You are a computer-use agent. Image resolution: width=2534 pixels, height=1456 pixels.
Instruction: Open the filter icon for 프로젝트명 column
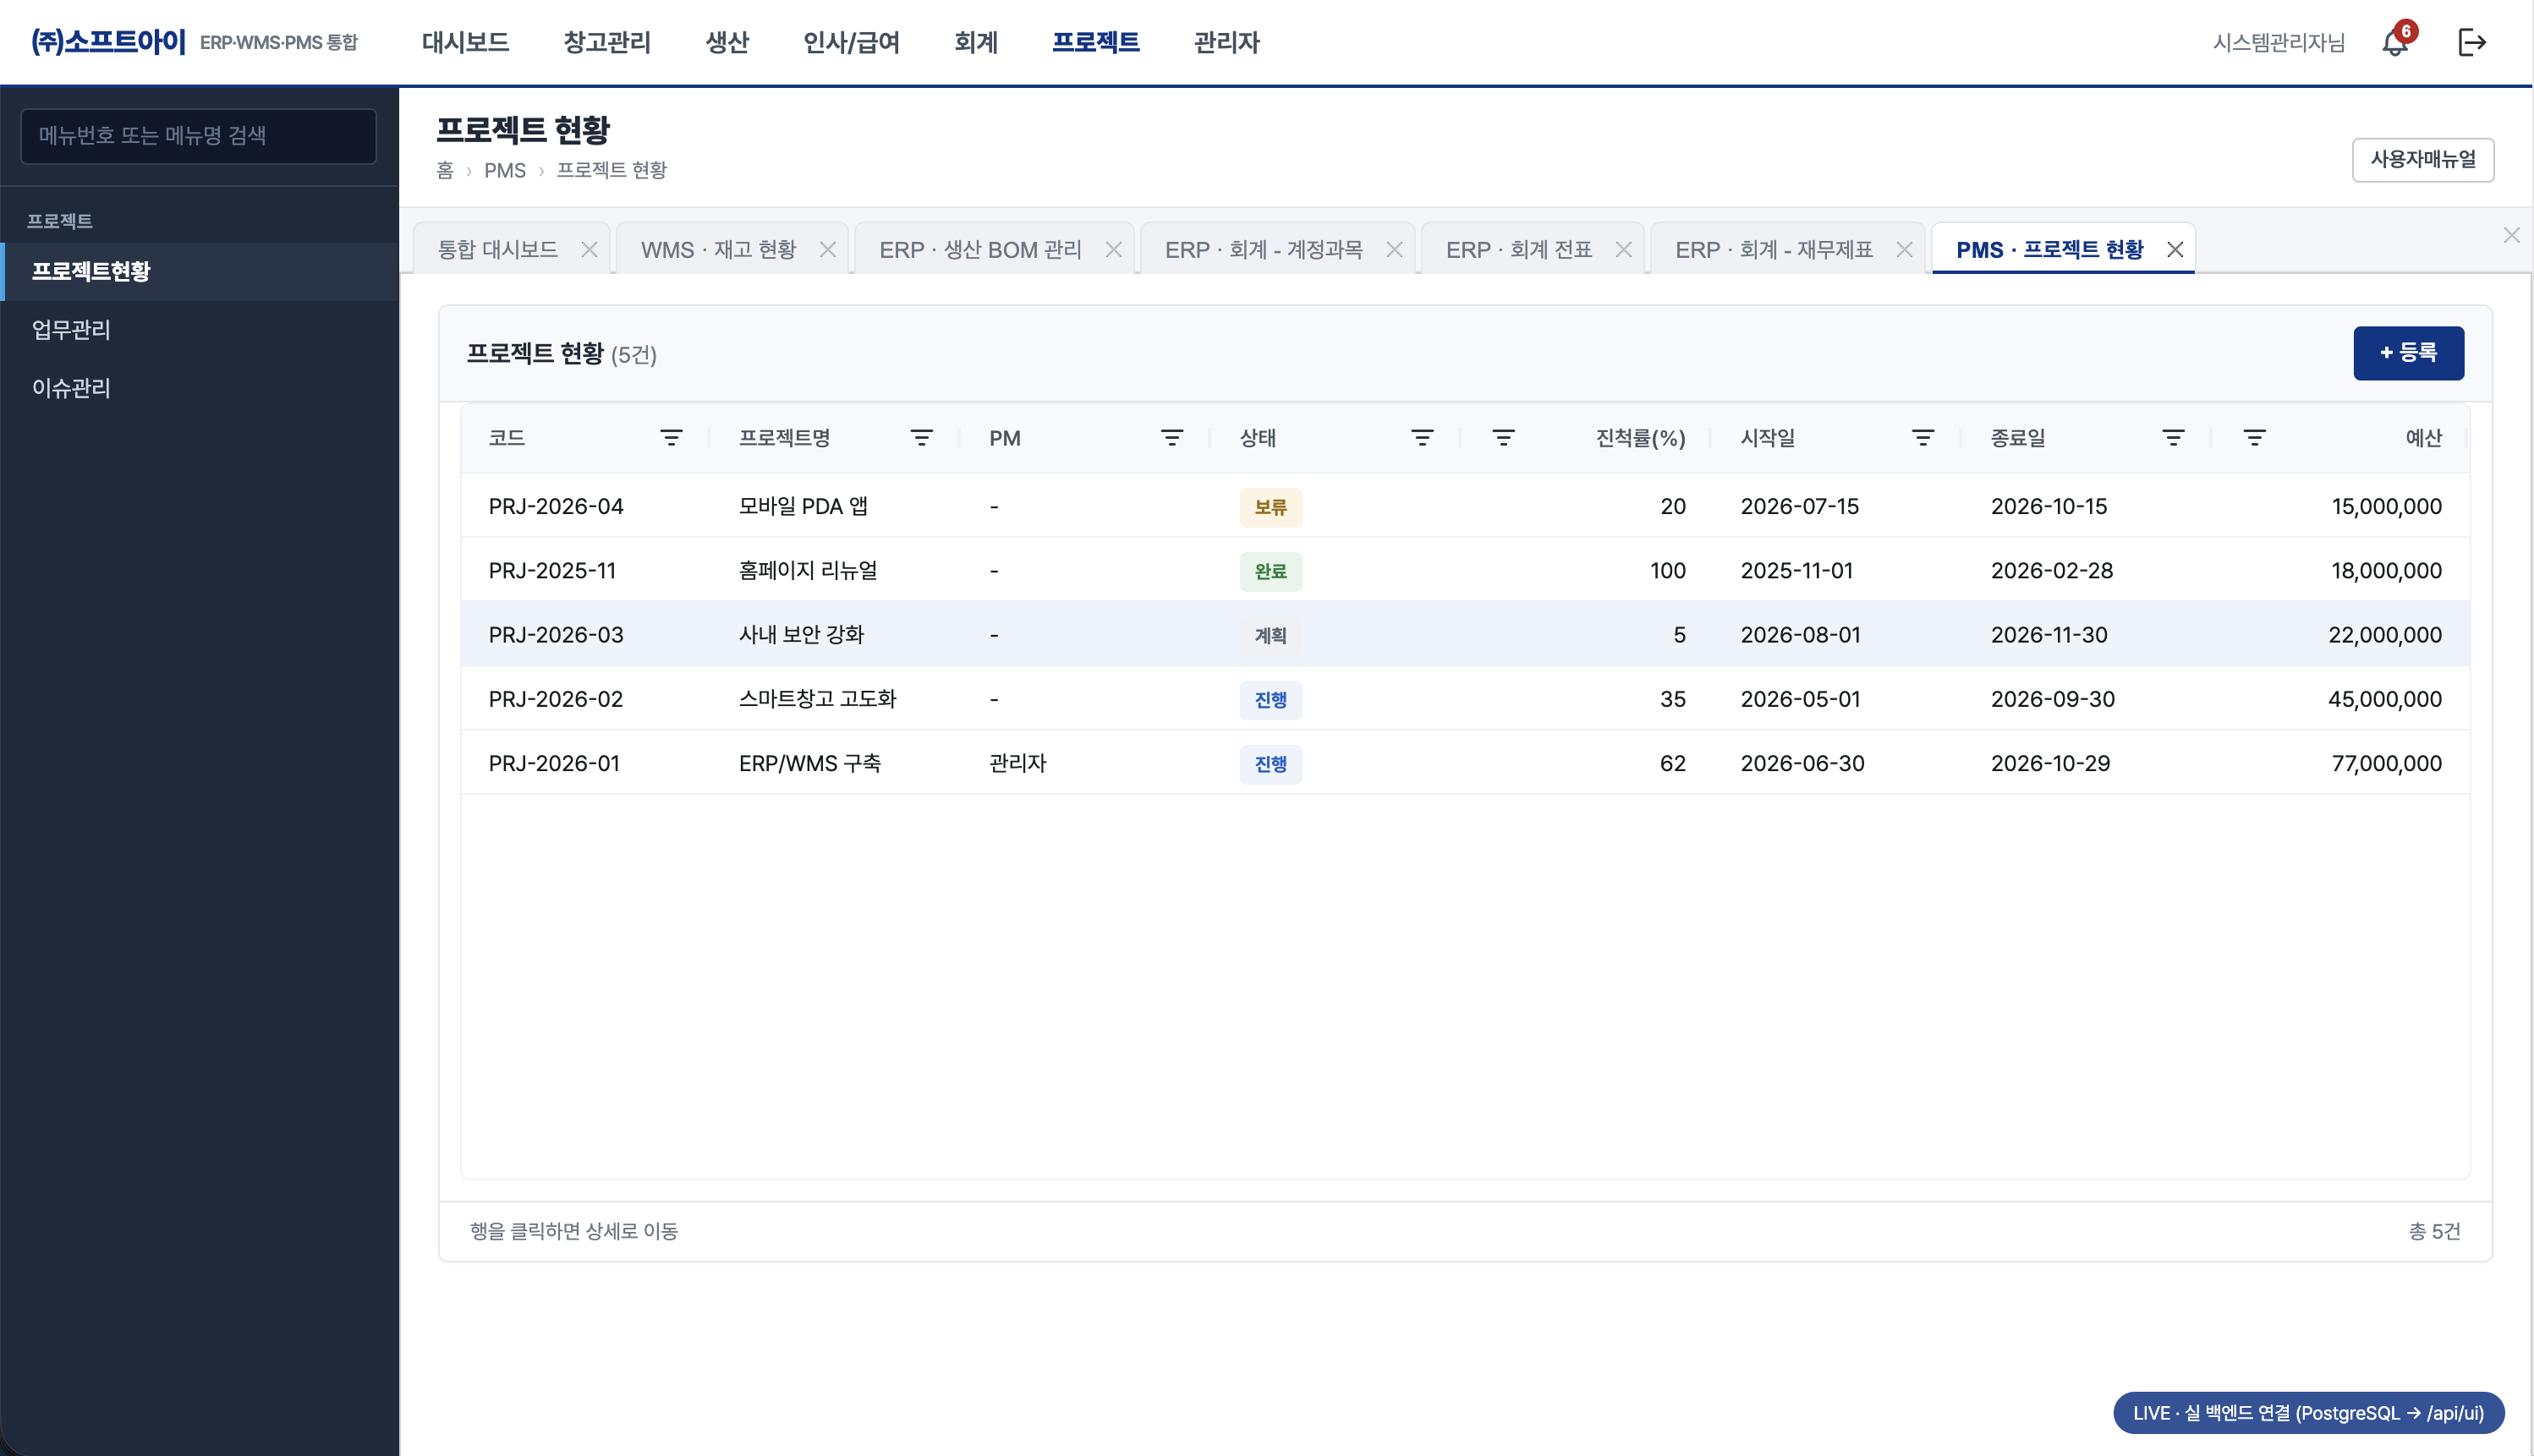921,438
